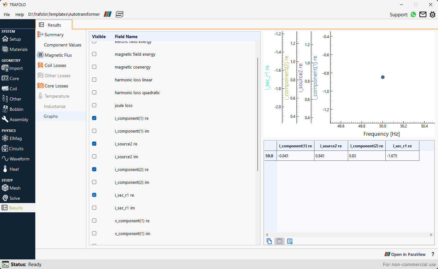Click the i_source2 re table header

coord(331,146)
